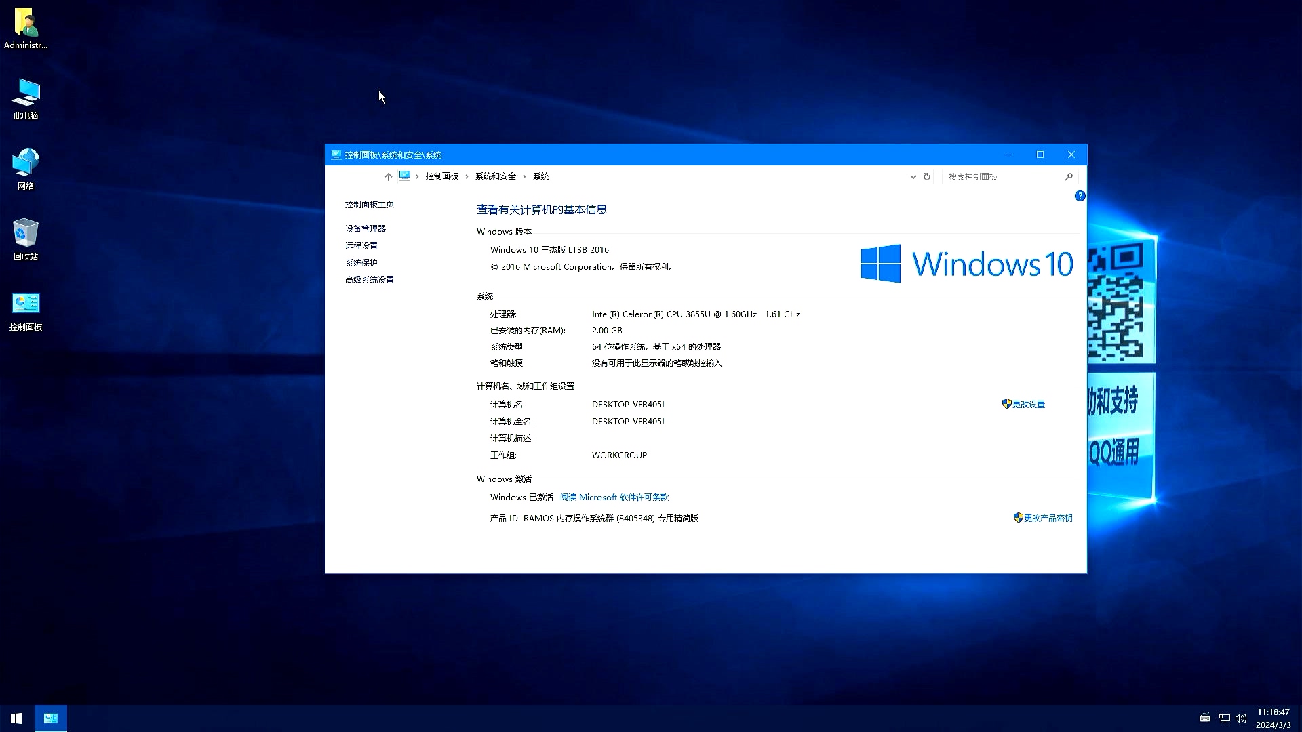Viewport: 1302px width, 732px height.
Task: Click Show desktop strip at taskbar end
Action: 1299,718
